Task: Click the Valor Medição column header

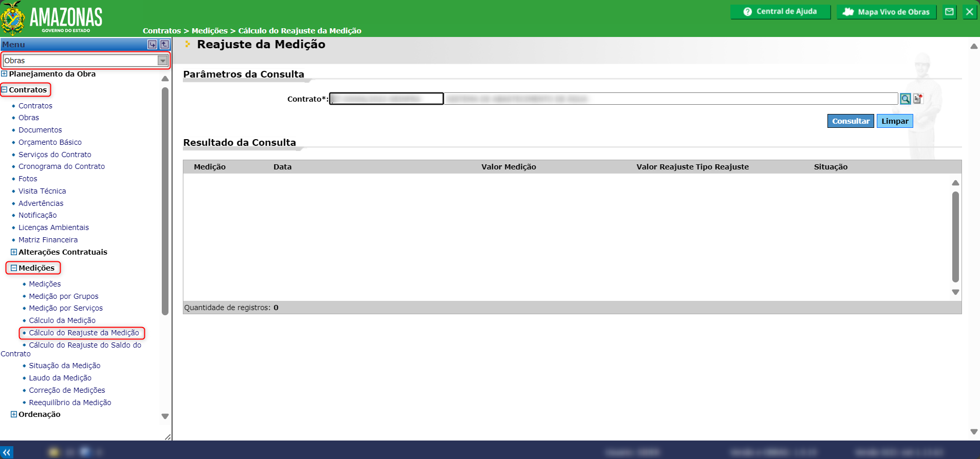Action: [x=508, y=167]
